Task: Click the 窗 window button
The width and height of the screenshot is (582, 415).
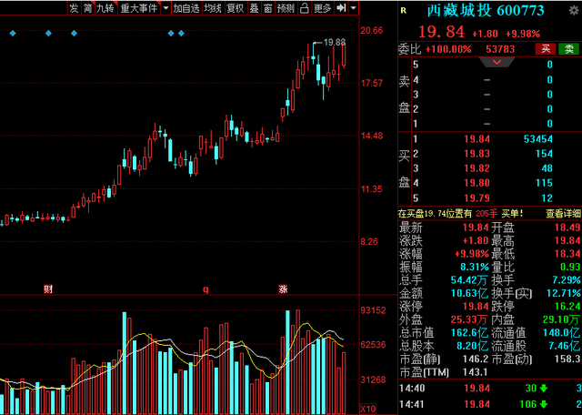Action: [267, 8]
